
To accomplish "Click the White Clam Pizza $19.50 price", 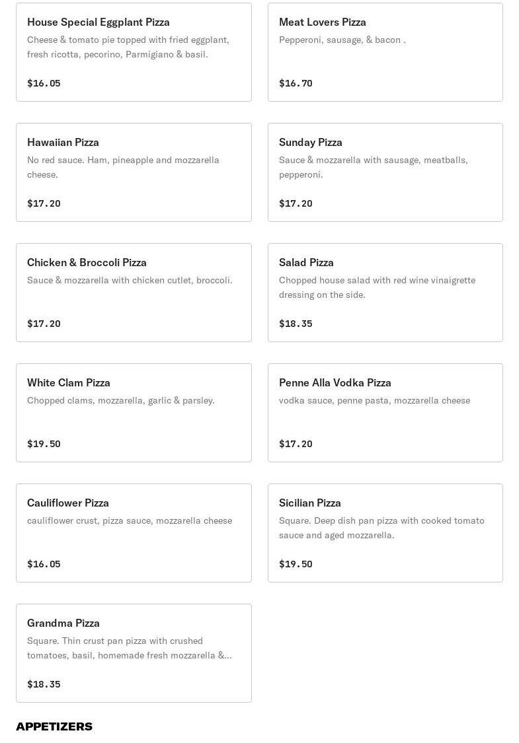I will point(44,444).
